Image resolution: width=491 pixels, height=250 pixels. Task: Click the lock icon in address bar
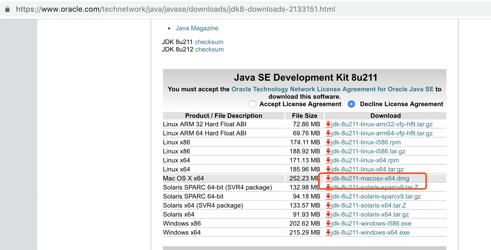pyautogui.click(x=7, y=9)
